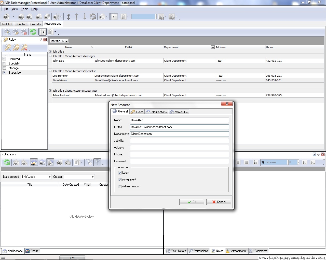
Task: Click the bulleted list icon in notes toolbar
Action: point(256,162)
